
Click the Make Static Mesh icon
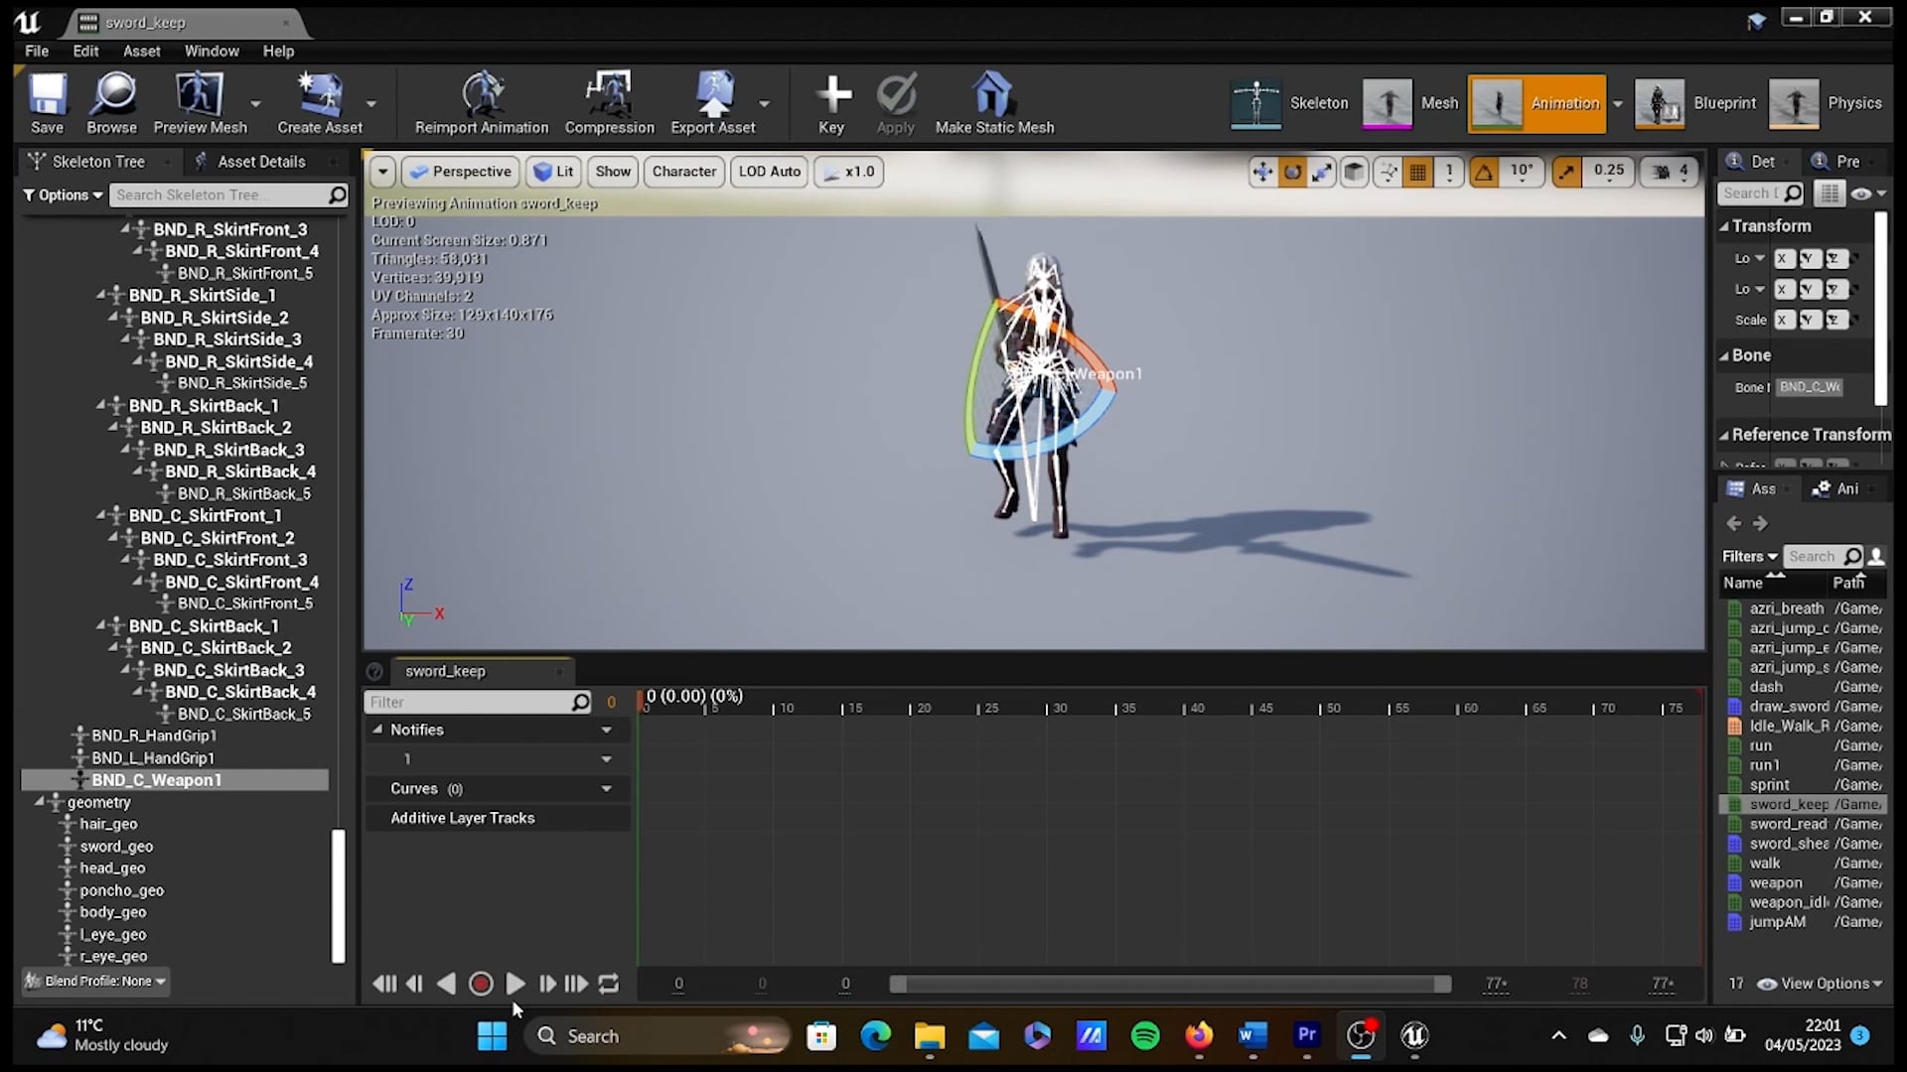(993, 99)
